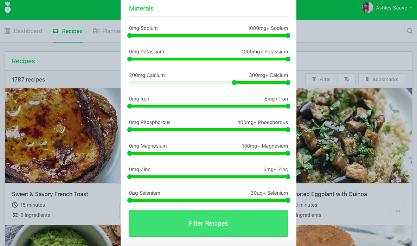Click the Filter Recipes button

click(x=208, y=224)
